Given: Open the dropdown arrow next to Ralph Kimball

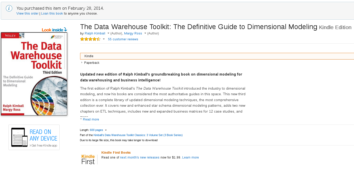Looking at the screenshot, I should click(x=108, y=33).
